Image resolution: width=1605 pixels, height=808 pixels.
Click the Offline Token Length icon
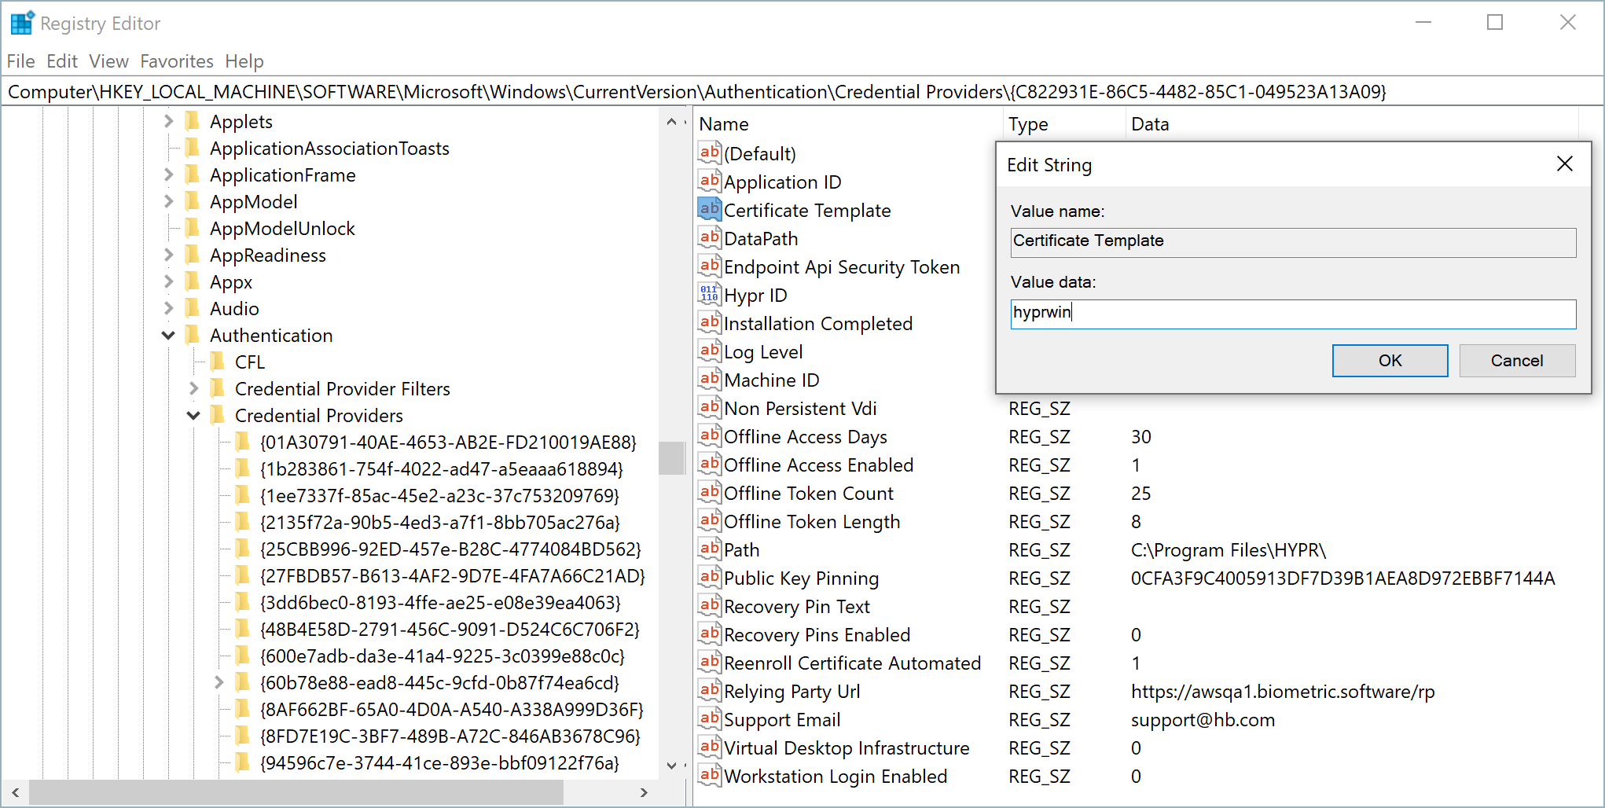click(709, 520)
